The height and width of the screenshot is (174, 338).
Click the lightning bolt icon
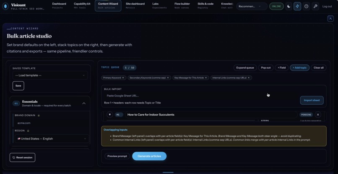(297, 6)
